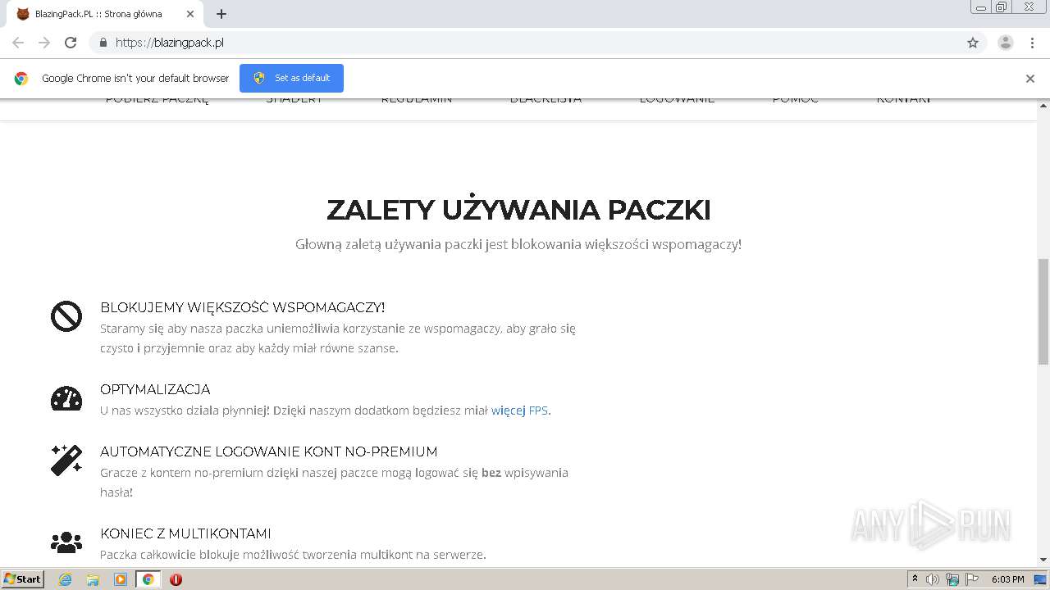1050x590 pixels.
Task: Open Windows Media Player from taskbar
Action: (x=121, y=579)
